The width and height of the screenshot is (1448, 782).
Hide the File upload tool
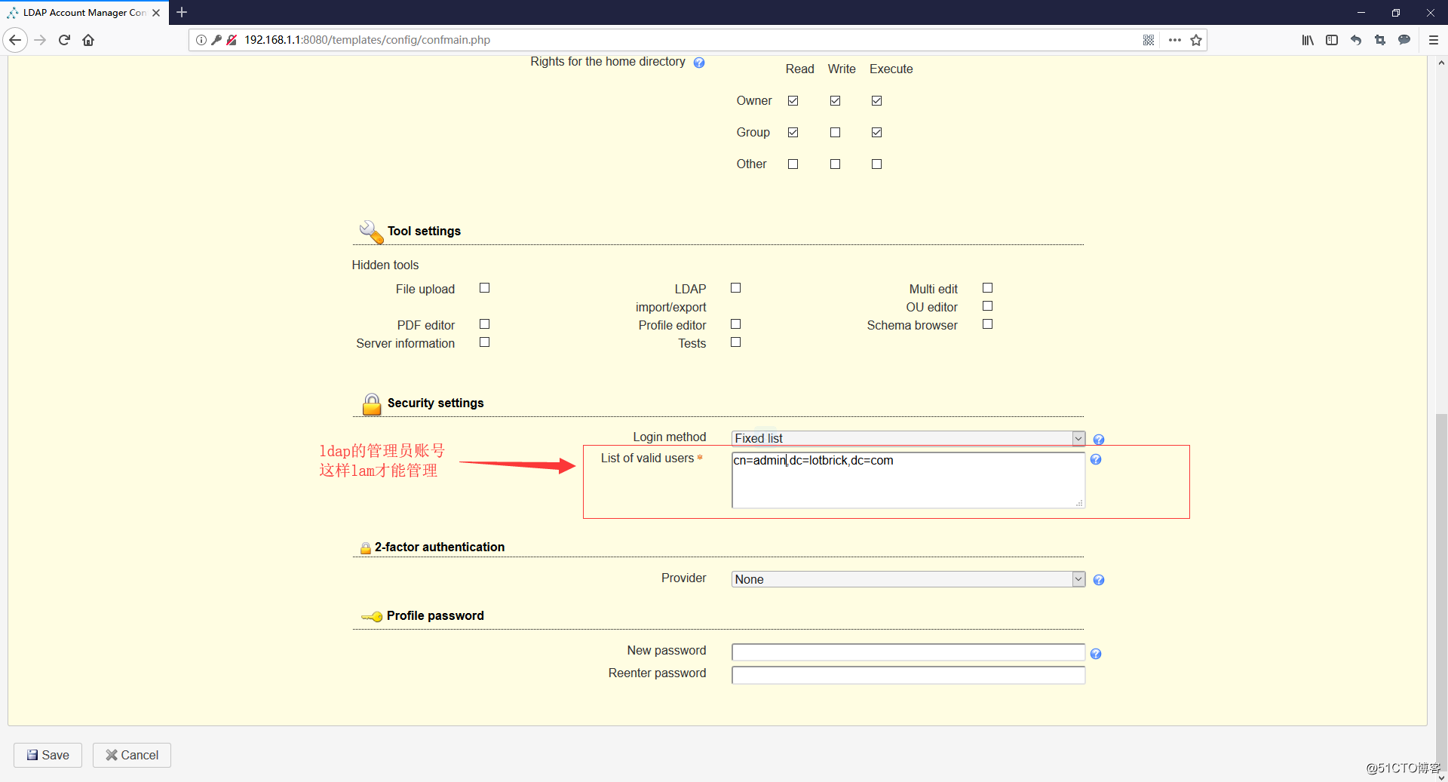(x=485, y=288)
